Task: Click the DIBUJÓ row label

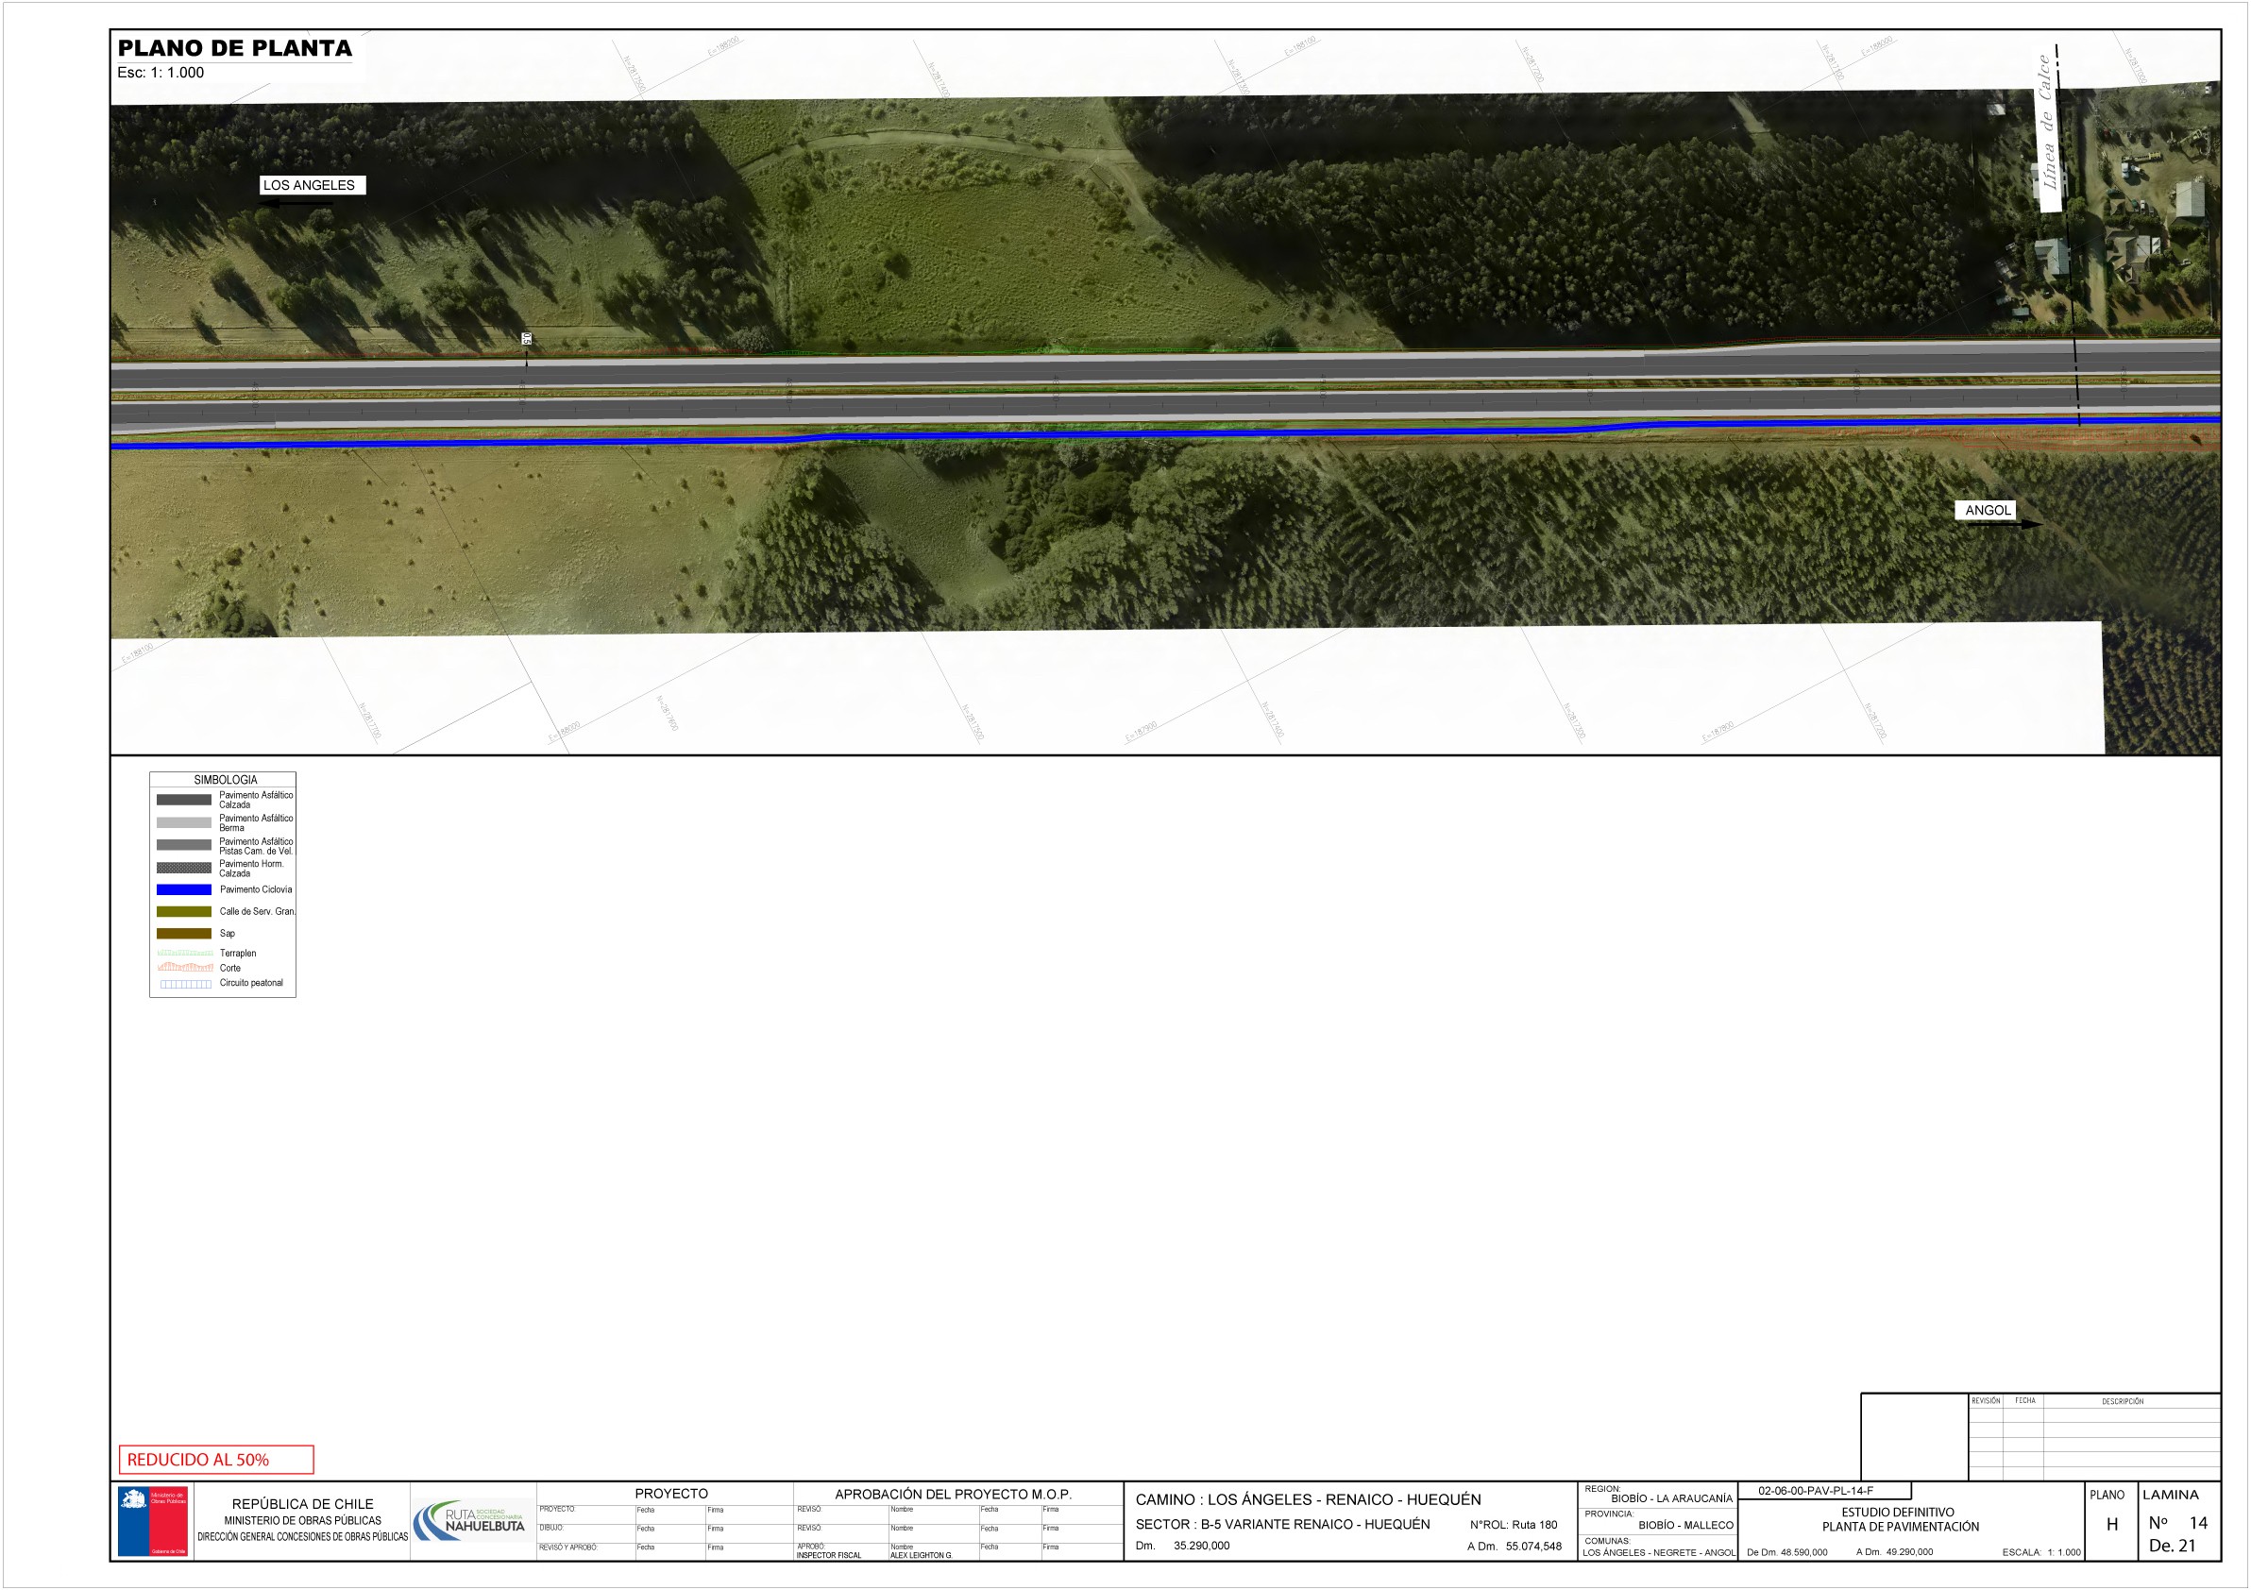Action: tap(551, 1529)
